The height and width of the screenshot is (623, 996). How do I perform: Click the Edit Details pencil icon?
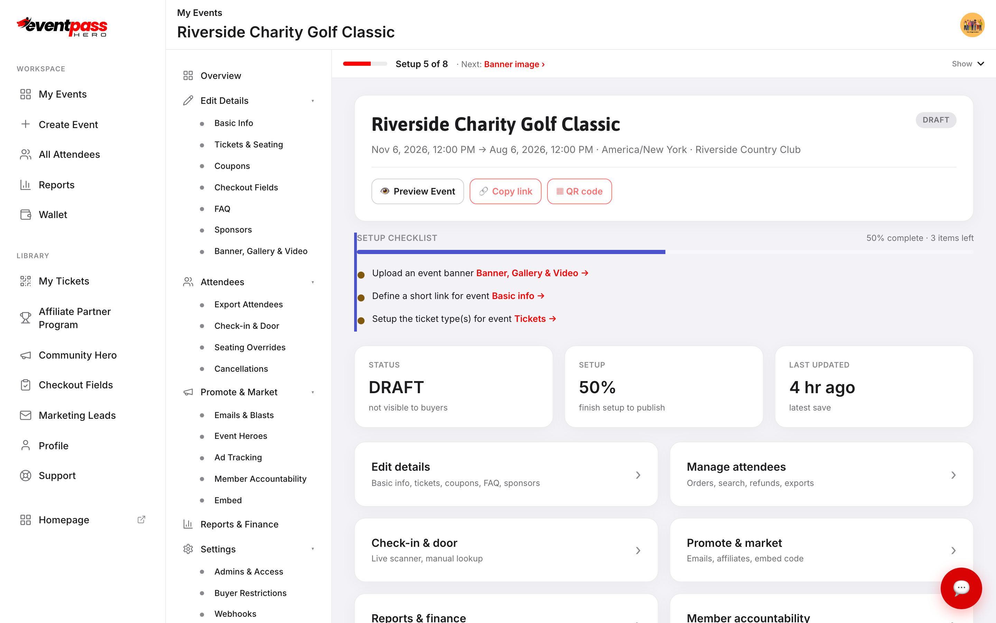(x=188, y=100)
